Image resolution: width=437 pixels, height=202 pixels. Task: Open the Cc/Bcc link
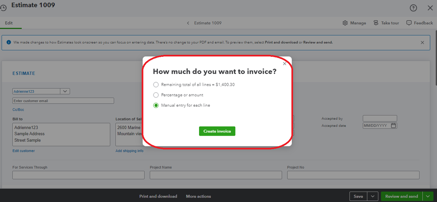18,110
